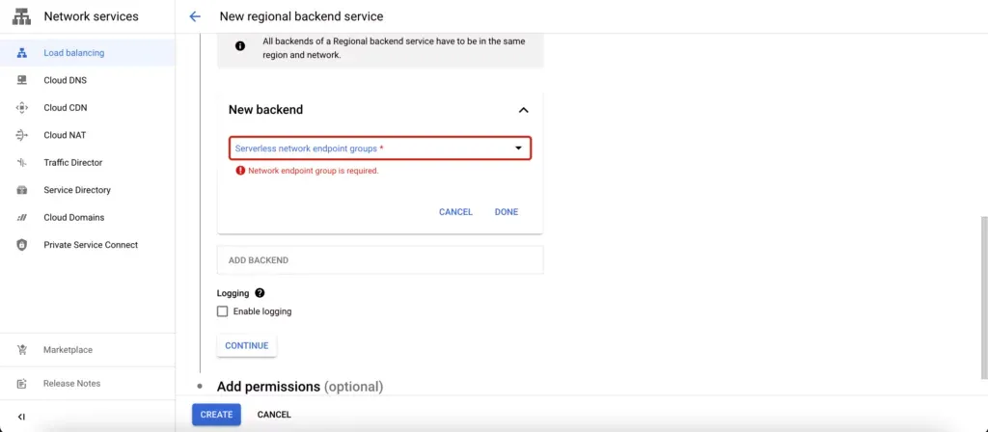The height and width of the screenshot is (432, 988).
Task: Click the Cloud NAT icon
Action: pos(21,135)
